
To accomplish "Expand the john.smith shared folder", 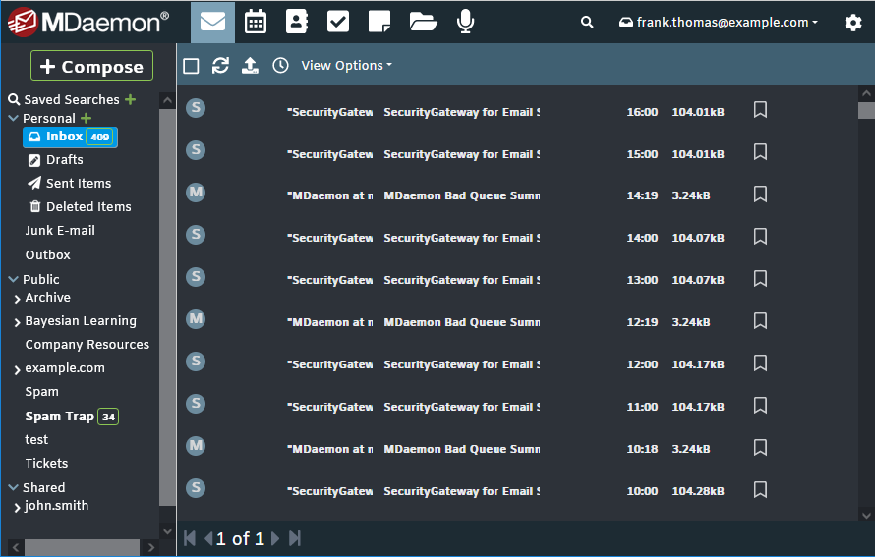I will [18, 507].
